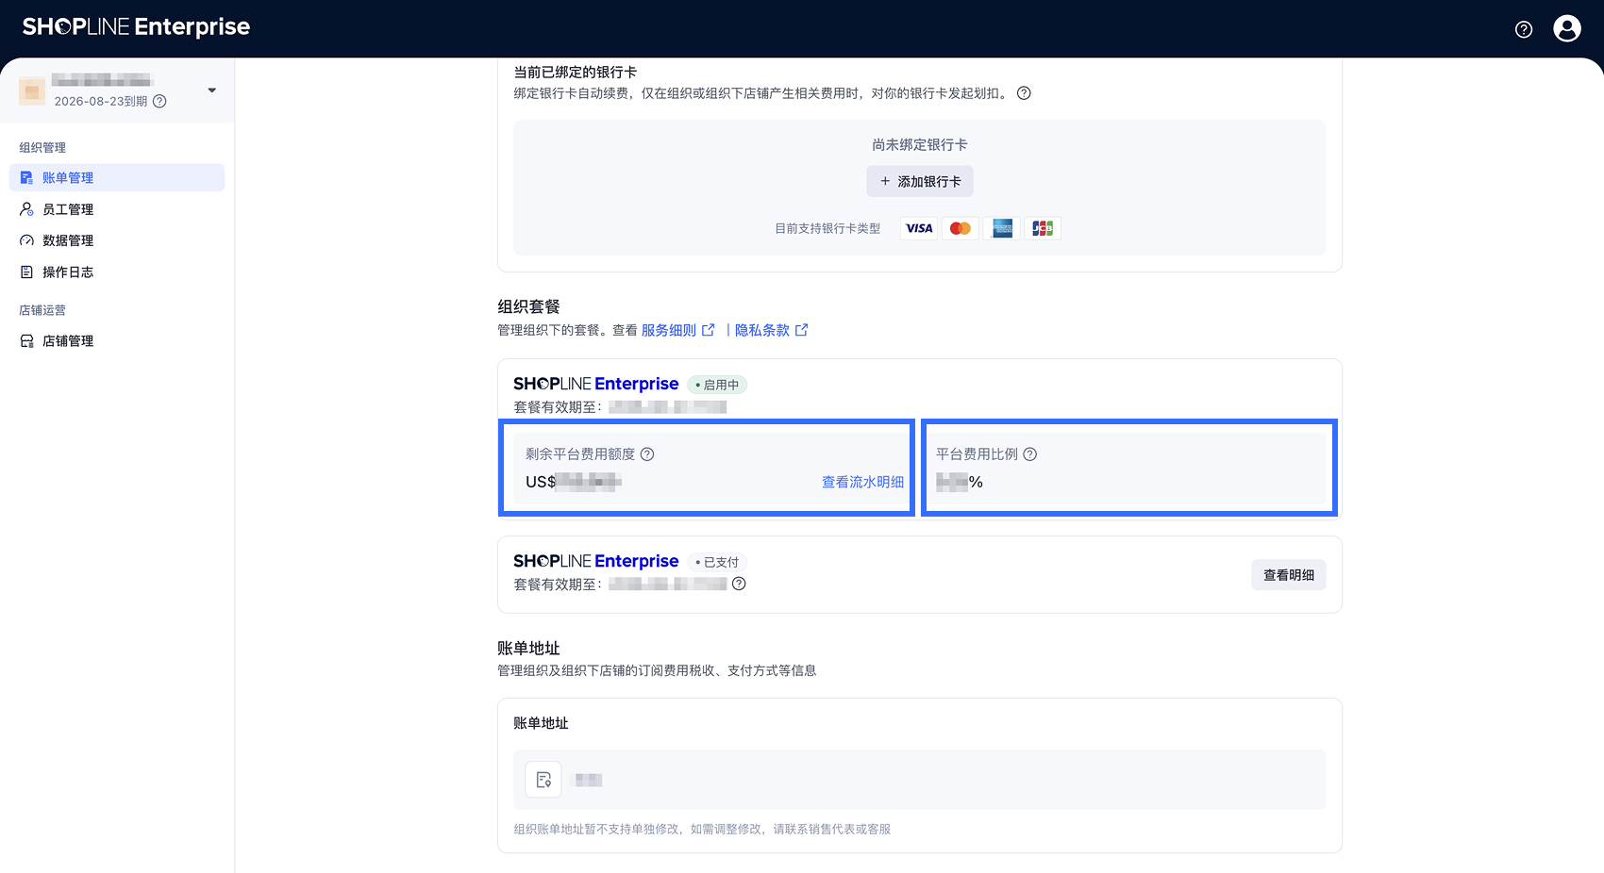This screenshot has width=1604, height=873.
Task: Click external-link icon beside 服务细则
Action: tap(709, 330)
